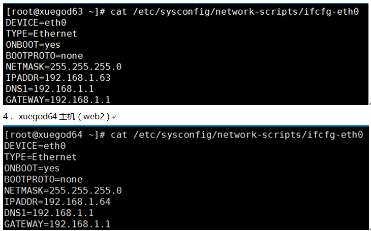
Task: Click NETMASK line in first terminal
Action: coord(64,67)
